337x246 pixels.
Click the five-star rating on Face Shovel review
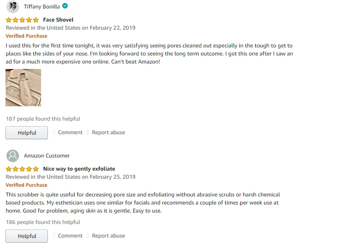[x=22, y=20]
